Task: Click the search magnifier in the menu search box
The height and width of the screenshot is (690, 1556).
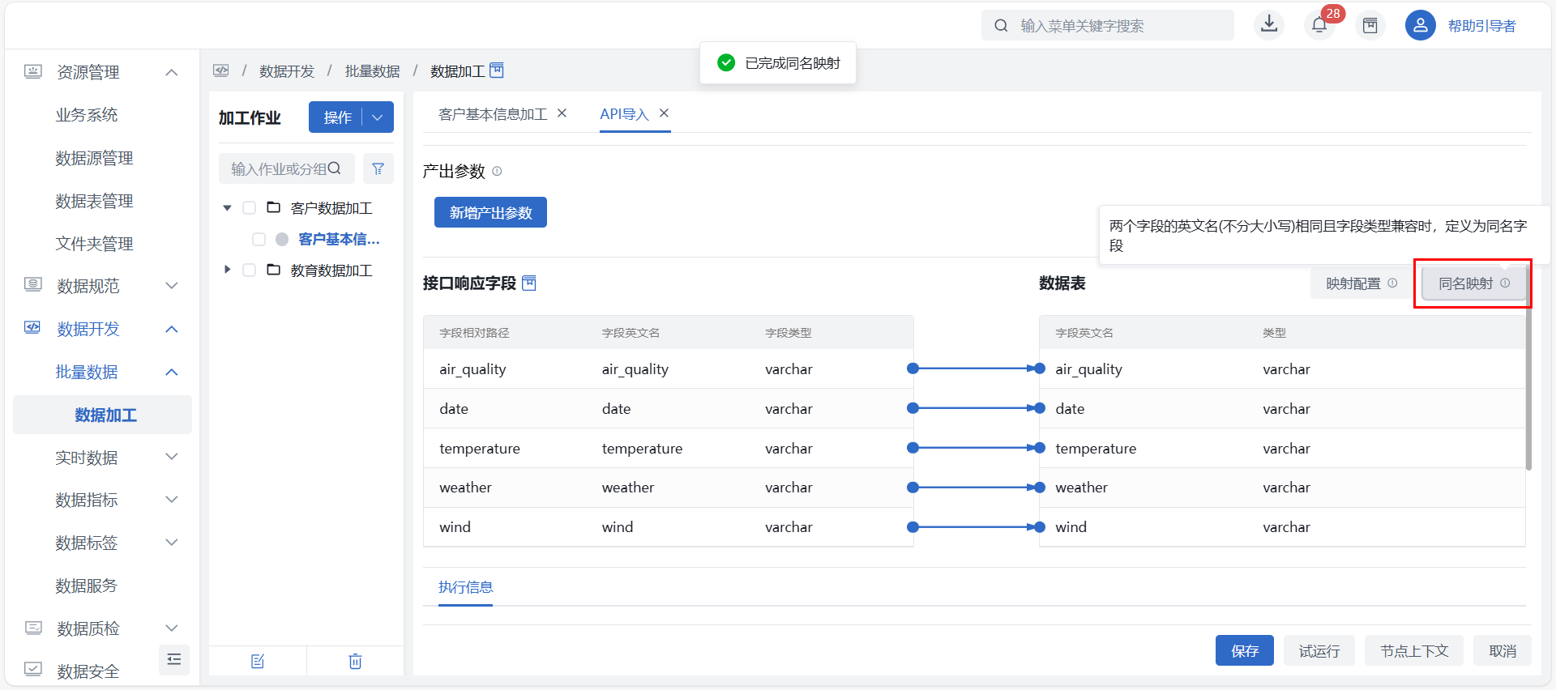Action: (1002, 25)
